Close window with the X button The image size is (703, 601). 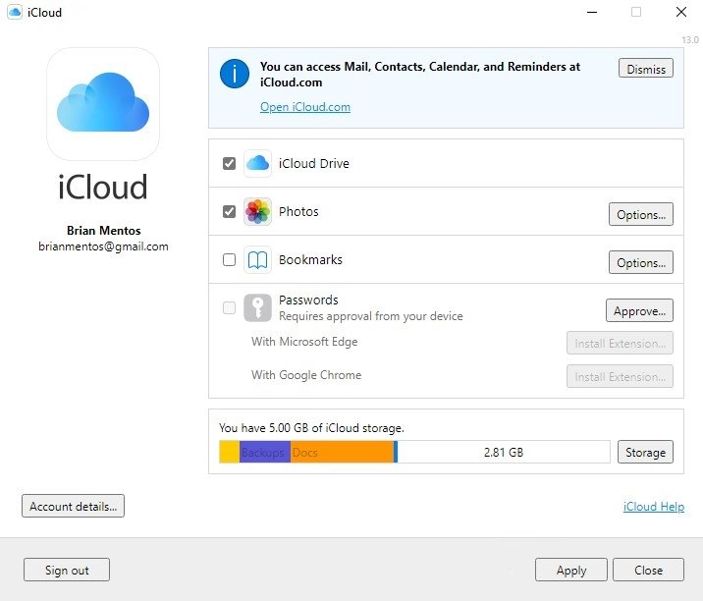(681, 12)
